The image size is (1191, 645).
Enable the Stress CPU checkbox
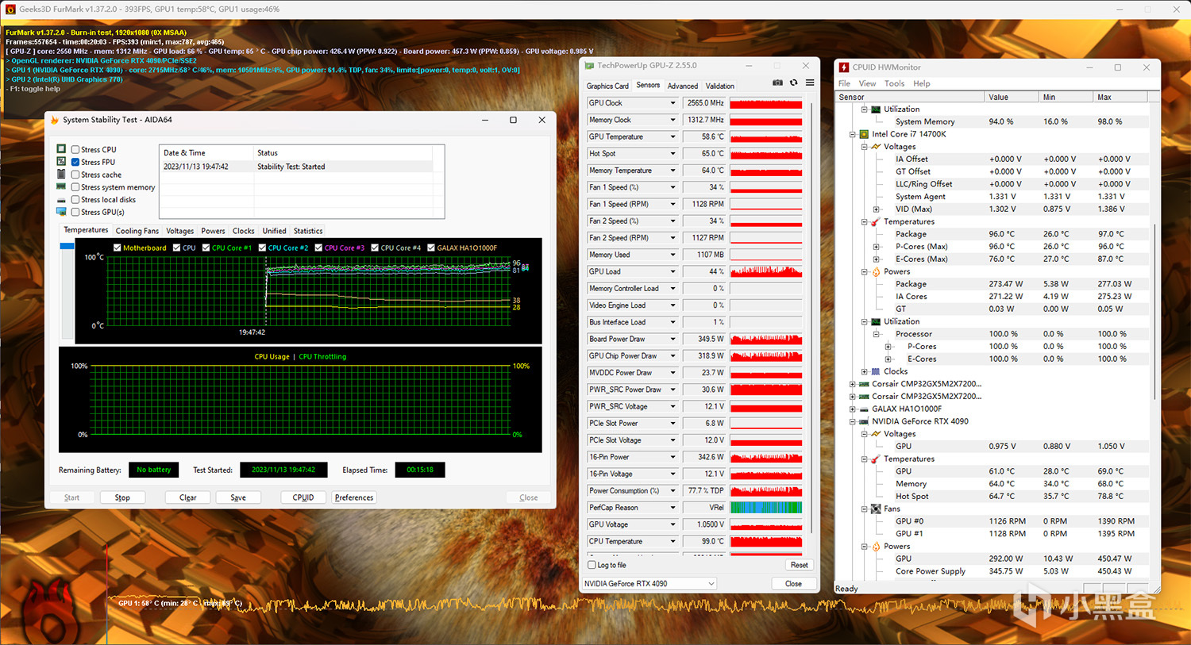tap(75, 149)
